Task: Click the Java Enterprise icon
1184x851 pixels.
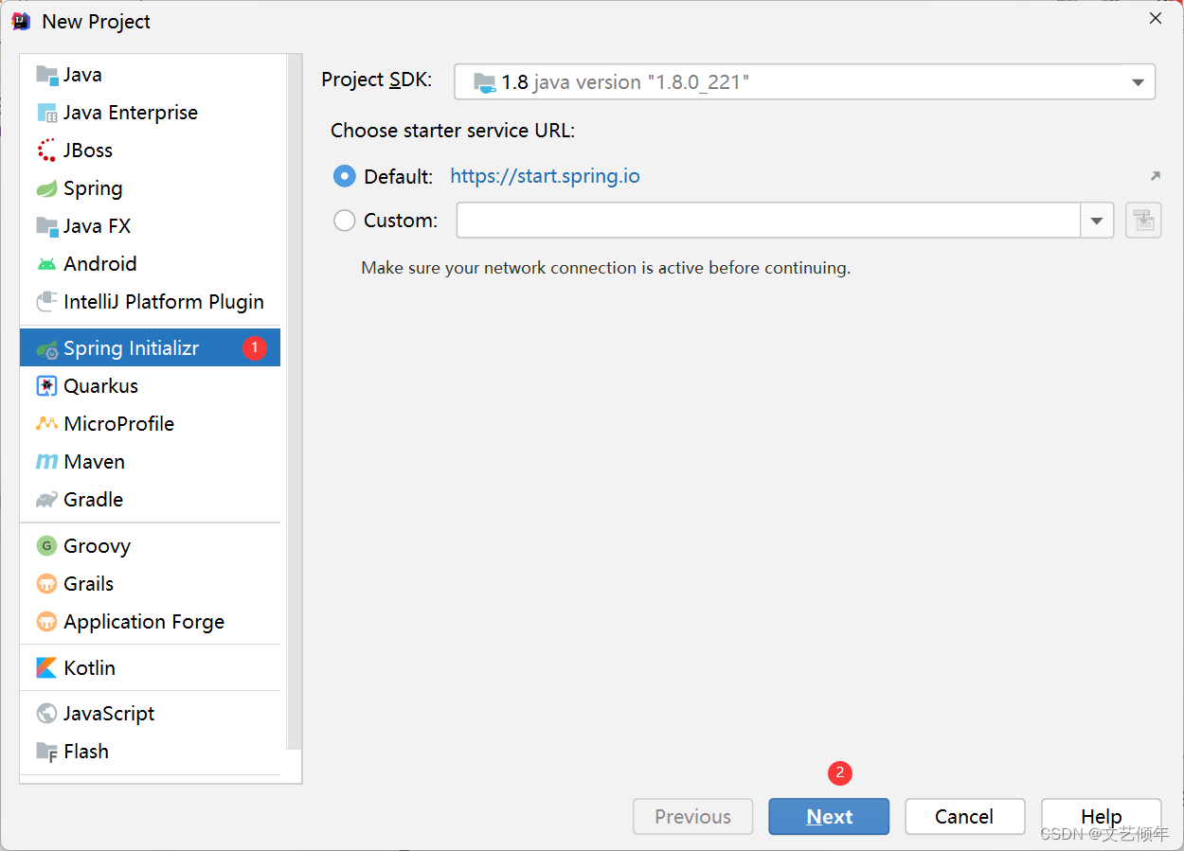Action: pos(46,113)
